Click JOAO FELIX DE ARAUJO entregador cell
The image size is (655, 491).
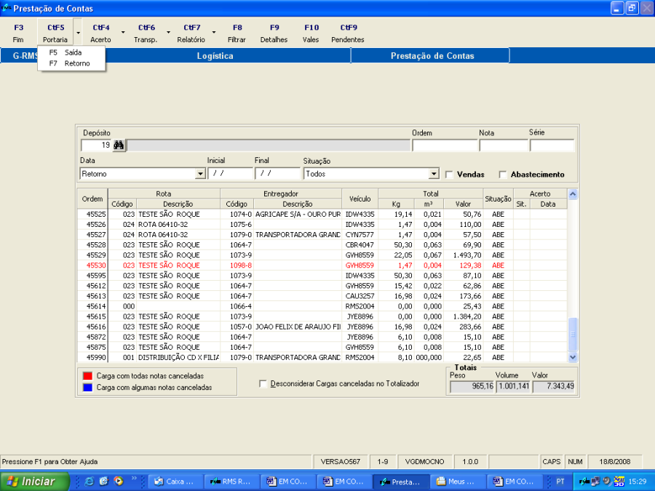298,327
